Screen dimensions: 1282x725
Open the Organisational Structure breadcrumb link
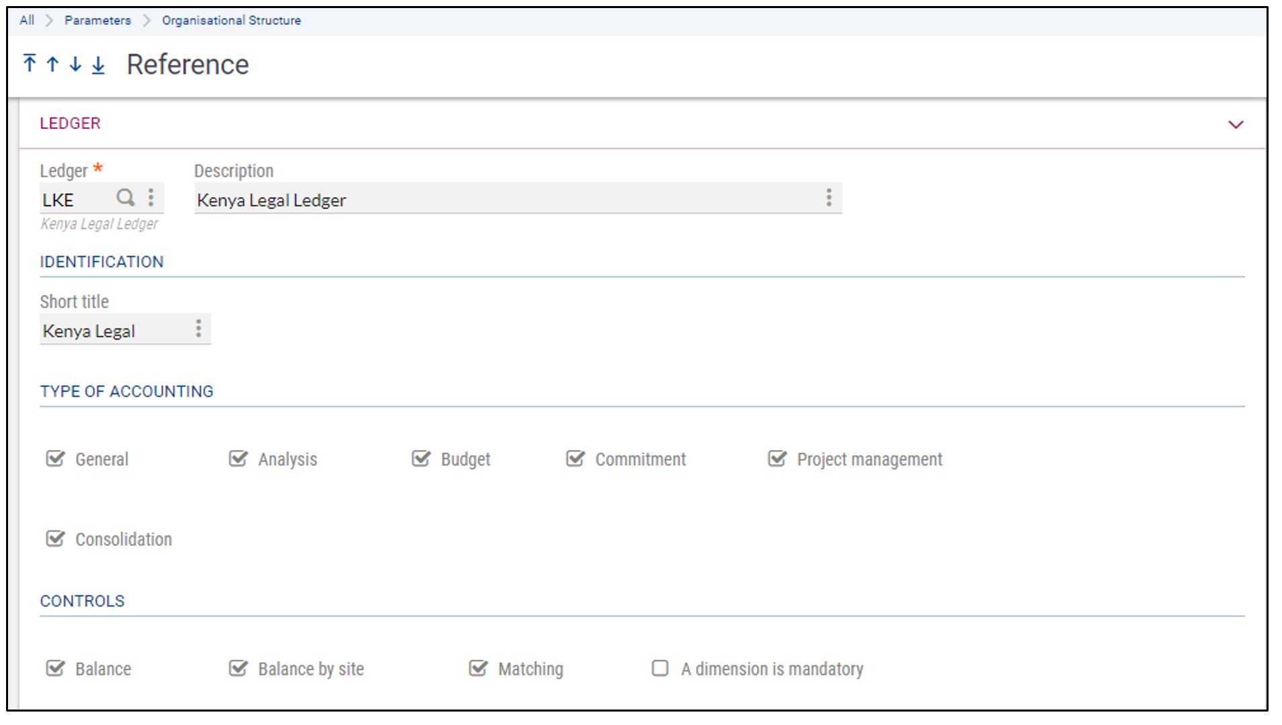[x=230, y=20]
